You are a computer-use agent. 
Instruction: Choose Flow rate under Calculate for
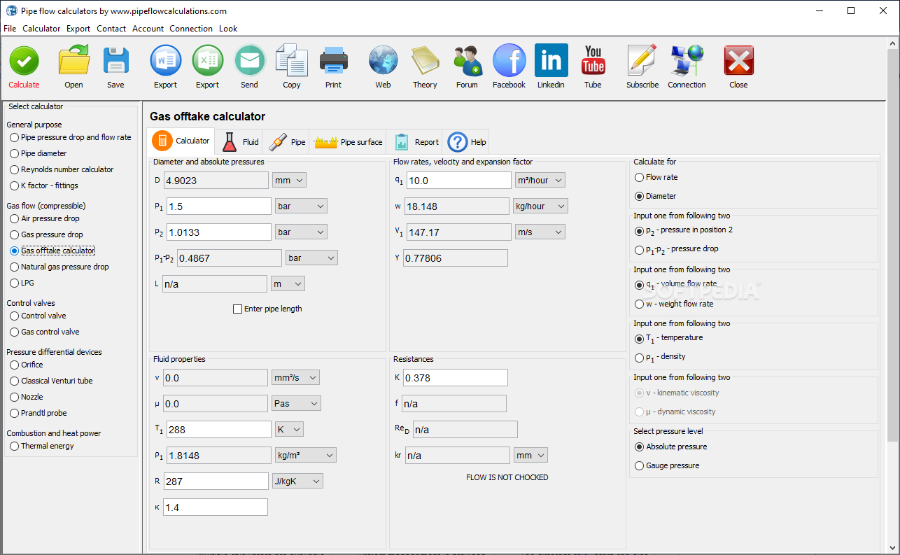[x=656, y=177]
